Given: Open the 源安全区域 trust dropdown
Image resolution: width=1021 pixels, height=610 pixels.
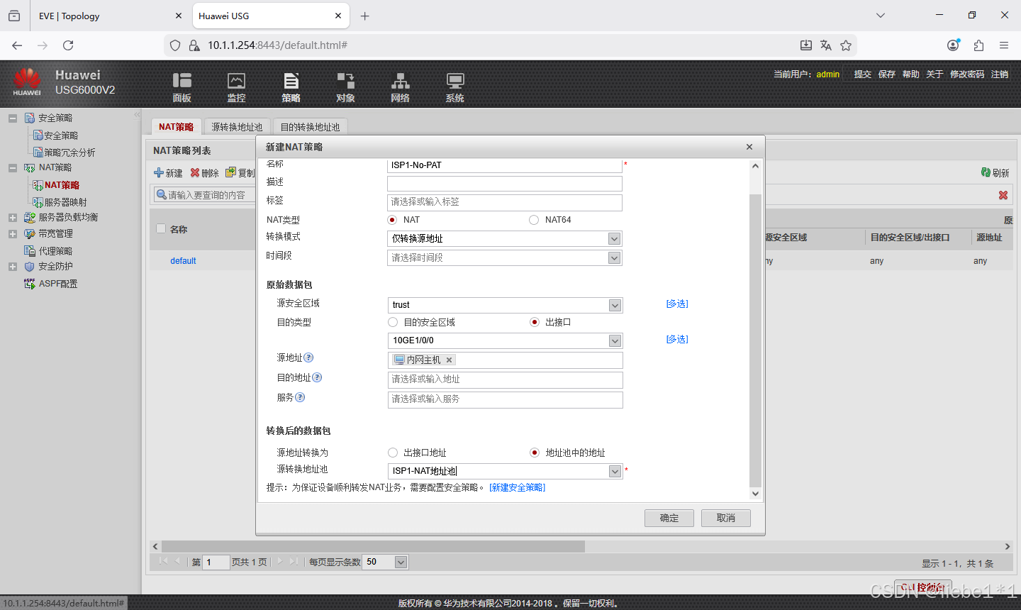Looking at the screenshot, I should (615, 305).
